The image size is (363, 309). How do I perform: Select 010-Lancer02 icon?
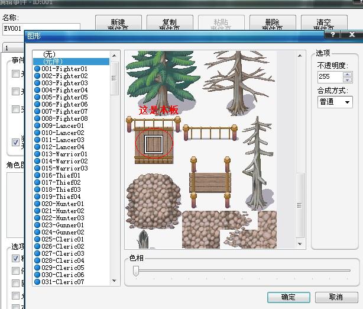click(x=37, y=133)
